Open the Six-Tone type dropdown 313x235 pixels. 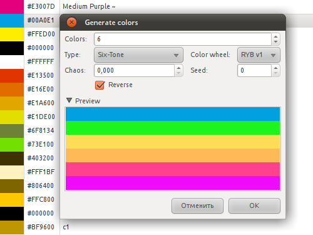point(138,55)
